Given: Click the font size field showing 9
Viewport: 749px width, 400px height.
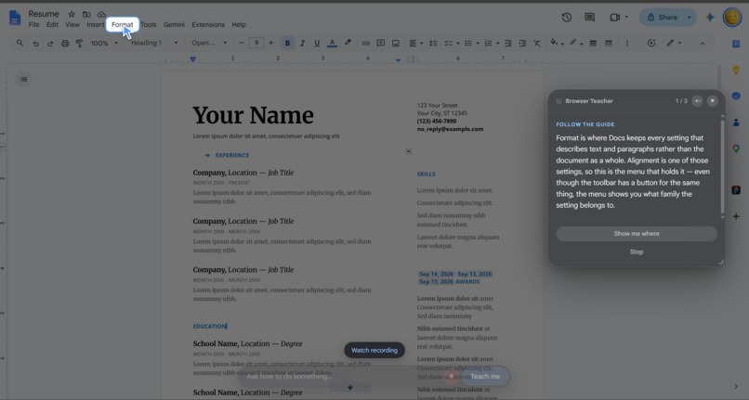Looking at the screenshot, I should [256, 43].
